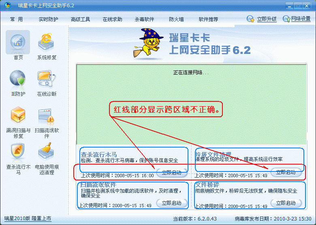Click the 病毒库发布日期 status text

pos(273,219)
